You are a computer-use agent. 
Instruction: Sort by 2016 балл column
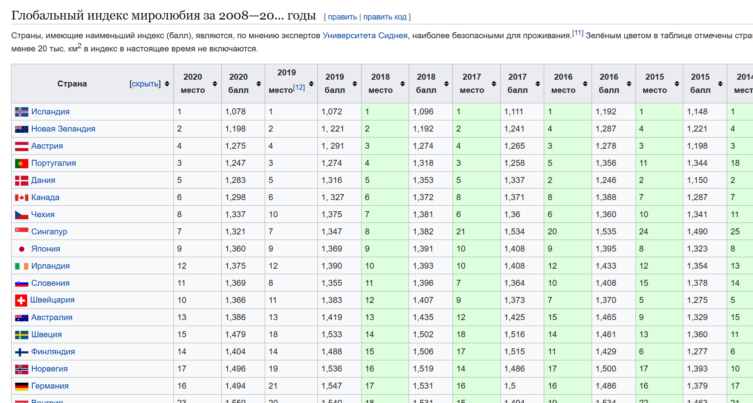tap(629, 84)
